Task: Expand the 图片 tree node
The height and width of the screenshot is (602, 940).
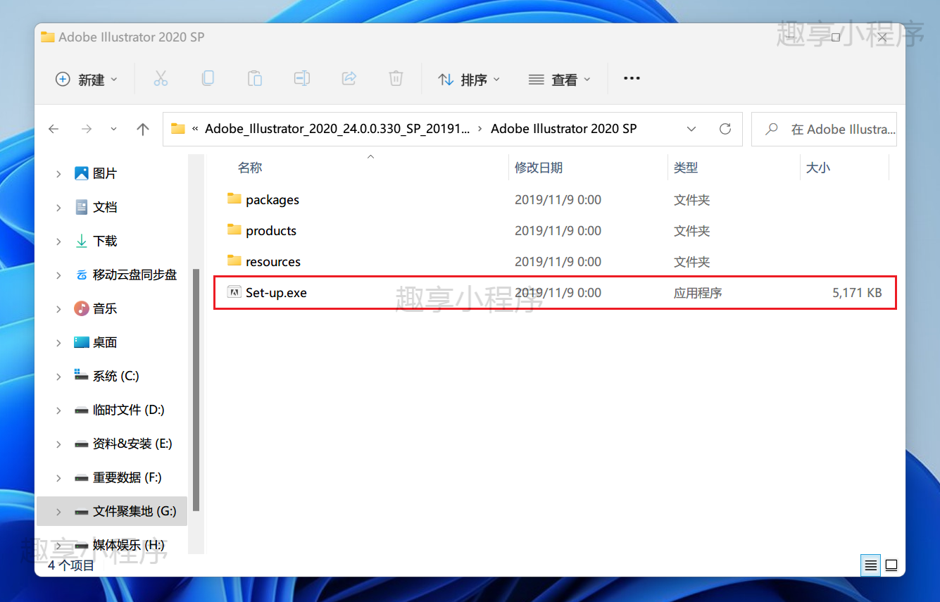Action: [x=58, y=173]
